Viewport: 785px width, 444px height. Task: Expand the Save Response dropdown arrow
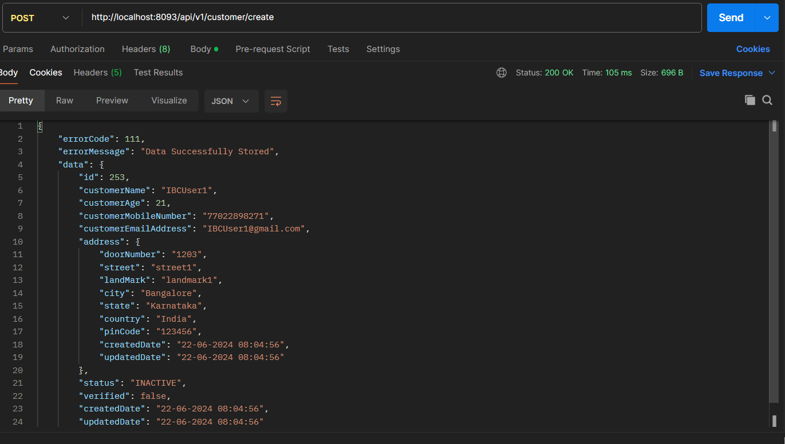pyautogui.click(x=771, y=73)
